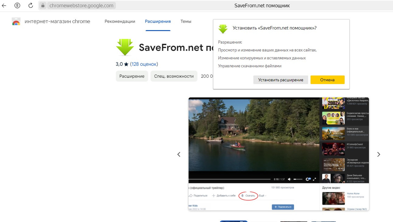Select the Расширения tab
393x222 pixels.
click(x=158, y=22)
